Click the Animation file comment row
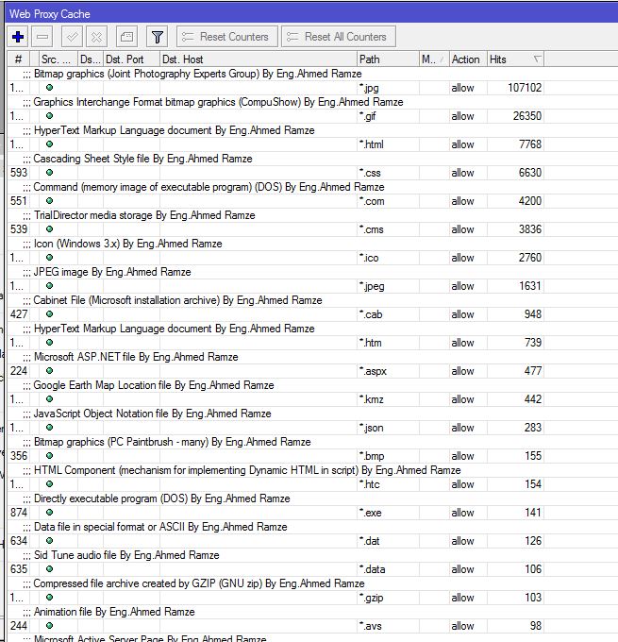The height and width of the screenshot is (642, 618). point(114,612)
